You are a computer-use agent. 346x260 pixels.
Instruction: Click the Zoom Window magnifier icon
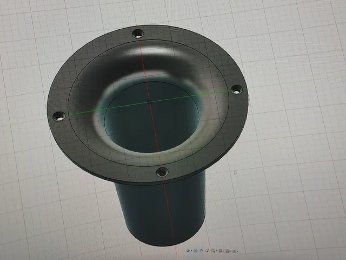tap(213, 251)
